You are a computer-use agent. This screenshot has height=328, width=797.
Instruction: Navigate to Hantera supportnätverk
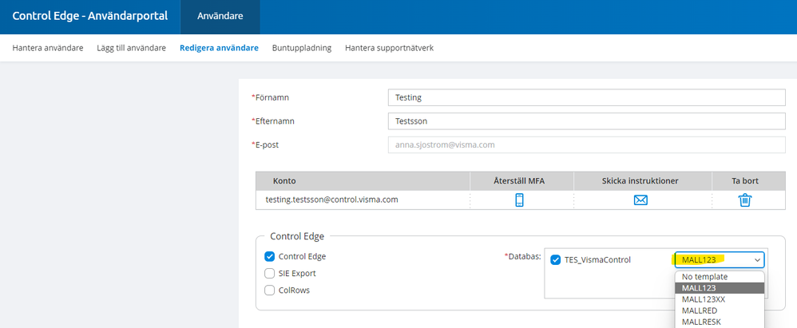[x=389, y=48]
